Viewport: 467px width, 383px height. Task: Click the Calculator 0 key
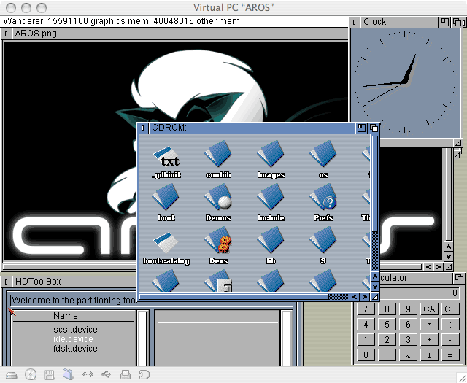pyautogui.click(x=366, y=355)
